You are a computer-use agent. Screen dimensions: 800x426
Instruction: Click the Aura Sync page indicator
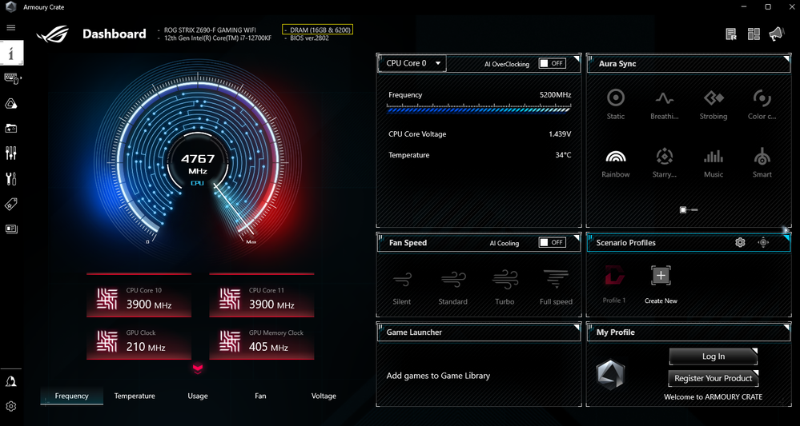pos(689,209)
